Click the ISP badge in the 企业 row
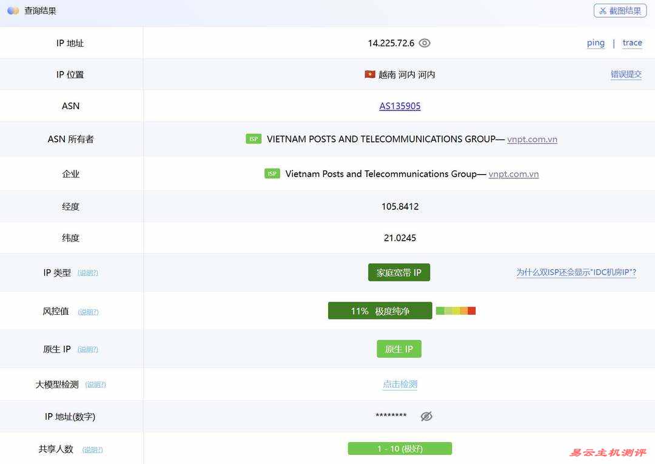This screenshot has width=655, height=464. point(272,173)
